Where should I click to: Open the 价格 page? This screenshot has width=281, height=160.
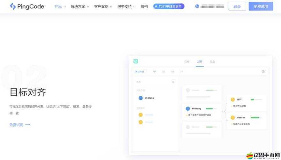144,6
